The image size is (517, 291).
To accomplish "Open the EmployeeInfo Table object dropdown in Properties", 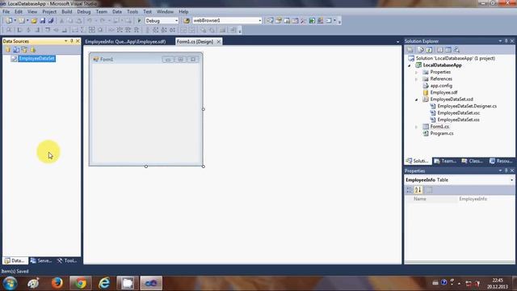I will click(x=511, y=180).
